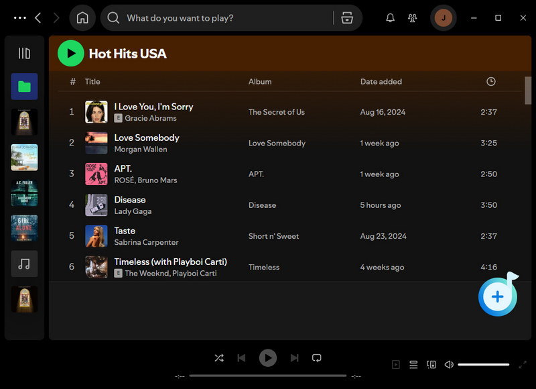
Task: Click the search magnifier icon
Action: (x=113, y=18)
